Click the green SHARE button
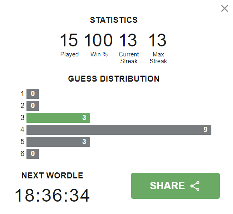The width and height of the screenshot is (233, 214). pyautogui.click(x=175, y=186)
